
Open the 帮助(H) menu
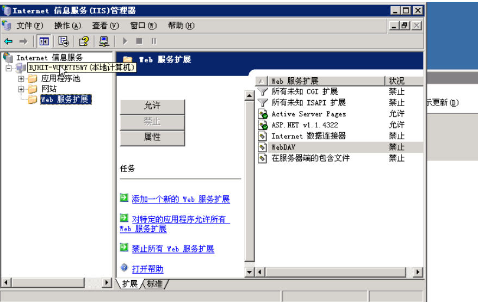coord(181,26)
